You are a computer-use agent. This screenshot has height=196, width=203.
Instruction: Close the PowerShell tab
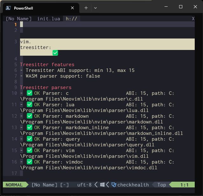(73, 8)
